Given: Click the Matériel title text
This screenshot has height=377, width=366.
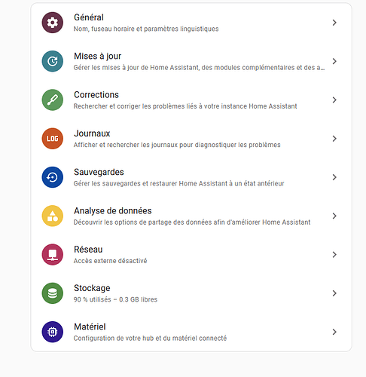Looking at the screenshot, I should 90,327.
